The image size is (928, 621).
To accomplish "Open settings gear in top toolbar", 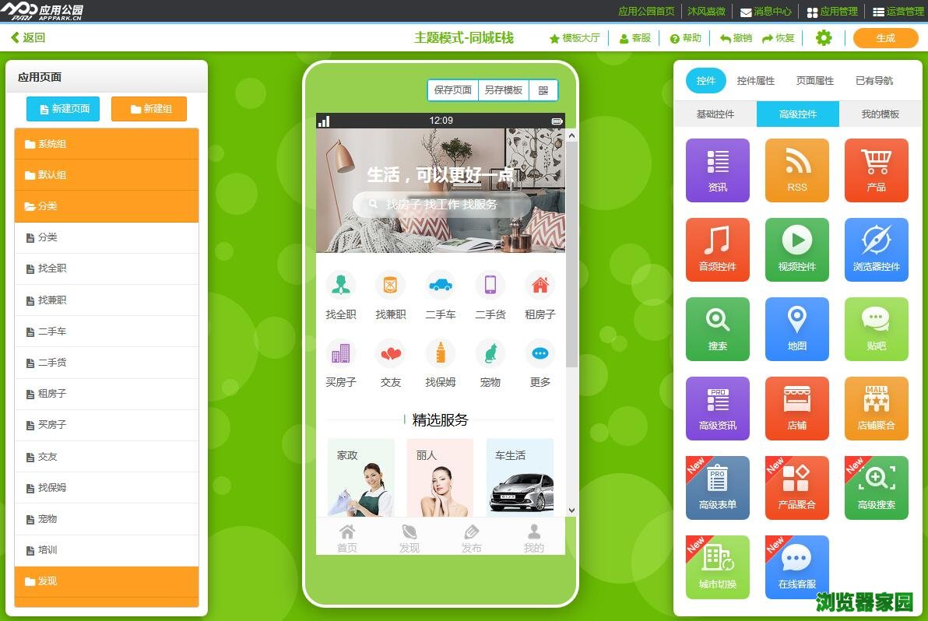I will pyautogui.click(x=823, y=38).
